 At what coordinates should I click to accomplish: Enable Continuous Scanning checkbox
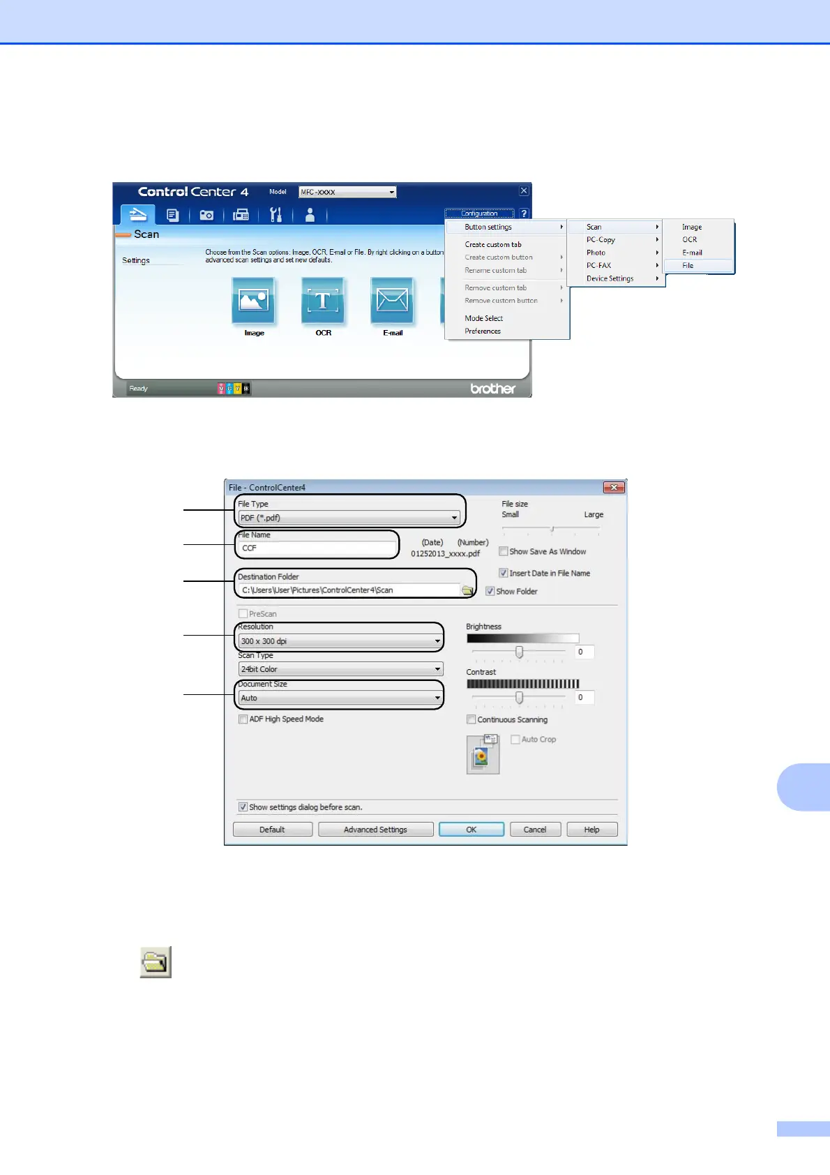tap(471, 719)
